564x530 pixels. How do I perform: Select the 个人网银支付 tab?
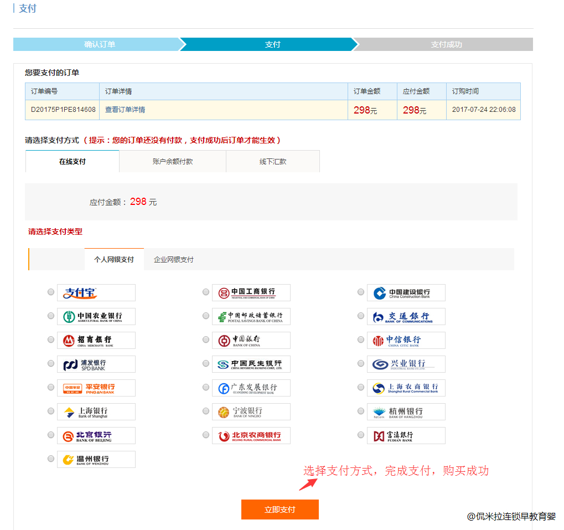[114, 259]
